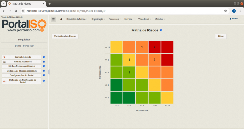Go to home via house icon
The height and width of the screenshot is (129, 244).
[x=61, y=19]
